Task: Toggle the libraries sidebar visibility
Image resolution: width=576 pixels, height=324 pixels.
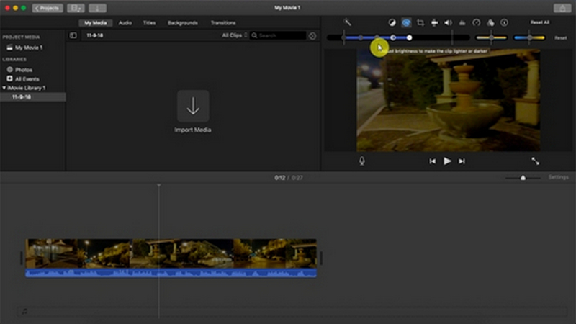Action: tap(73, 35)
